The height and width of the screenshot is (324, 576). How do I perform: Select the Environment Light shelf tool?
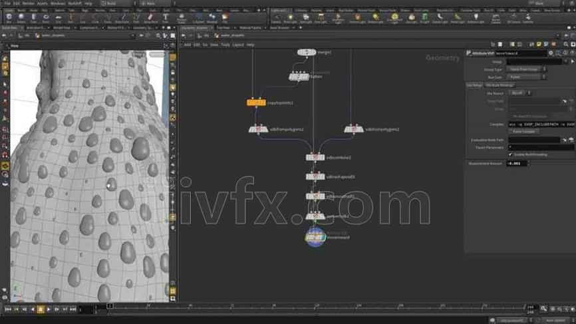click(x=394, y=18)
